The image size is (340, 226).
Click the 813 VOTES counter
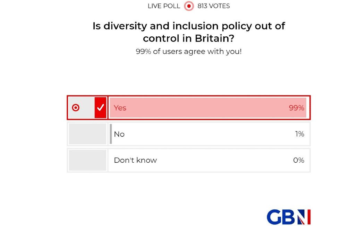[x=213, y=6]
